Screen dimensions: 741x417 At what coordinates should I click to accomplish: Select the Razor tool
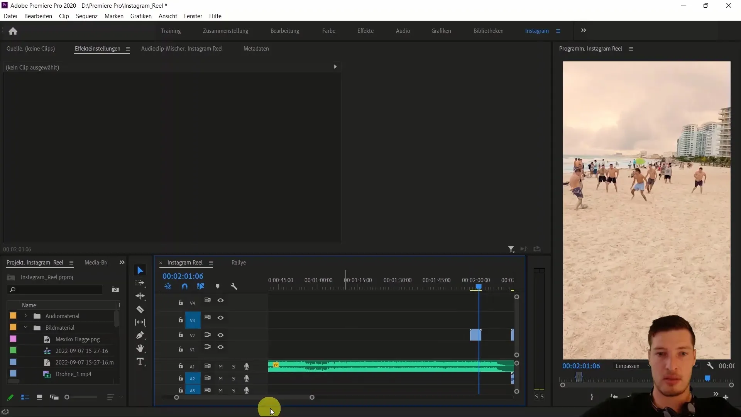tap(140, 309)
